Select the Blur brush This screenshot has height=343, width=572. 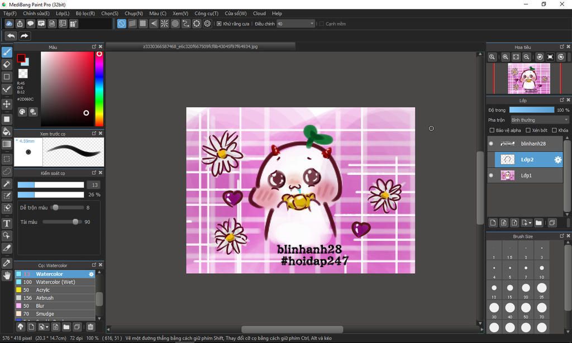pyautogui.click(x=55, y=306)
